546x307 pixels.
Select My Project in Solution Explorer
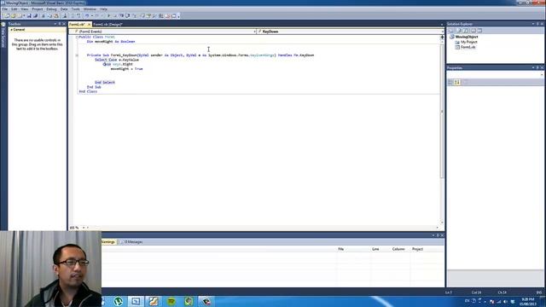click(468, 42)
